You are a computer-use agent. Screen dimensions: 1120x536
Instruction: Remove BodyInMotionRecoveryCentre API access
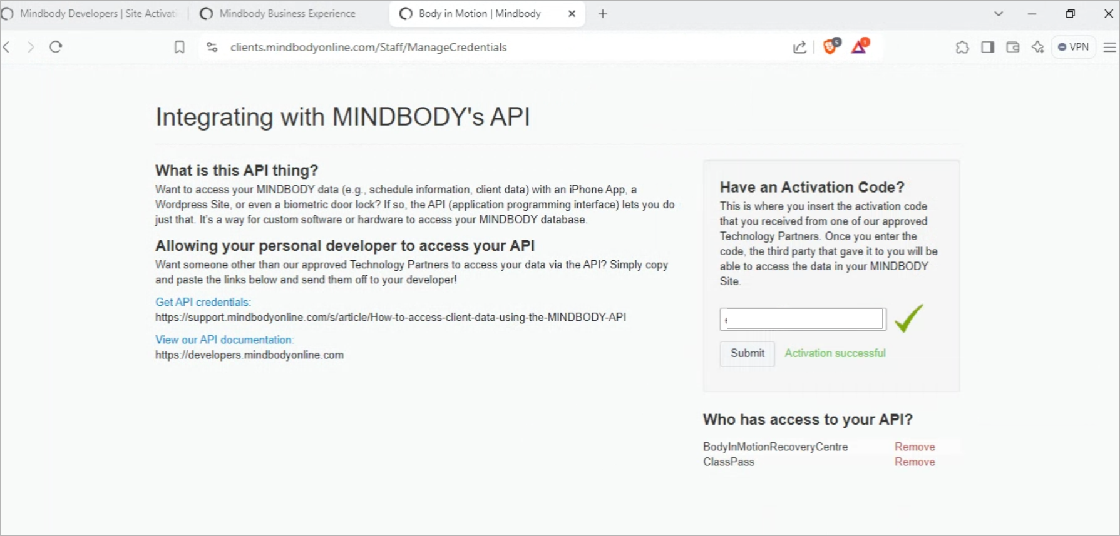[x=915, y=447]
